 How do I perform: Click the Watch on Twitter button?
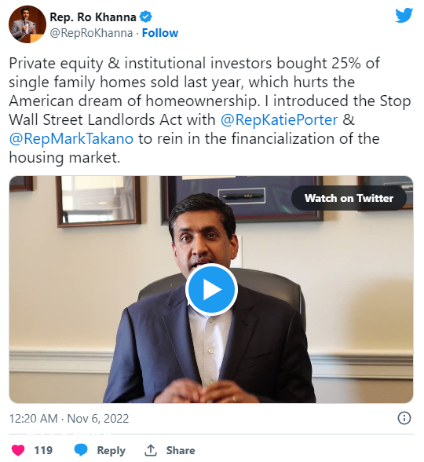tap(349, 198)
